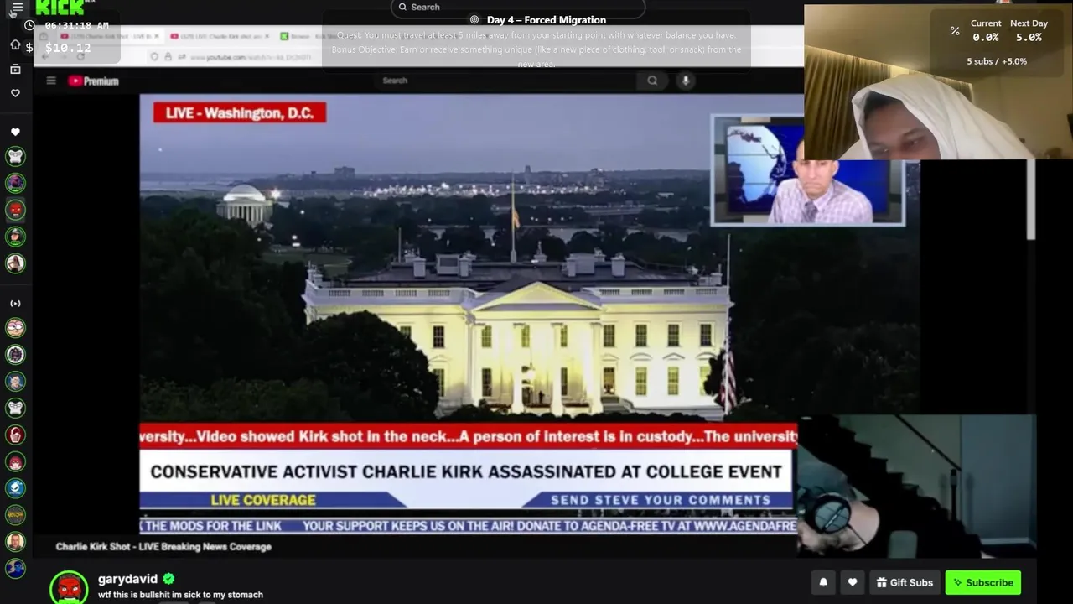Open the Kick Browse sidebar icon
Screen dimensions: 1073x604
coord(15,69)
